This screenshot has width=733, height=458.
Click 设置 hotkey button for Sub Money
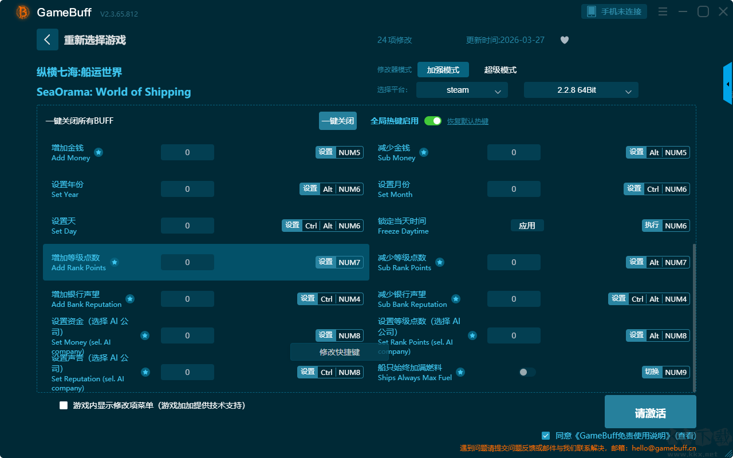pyautogui.click(x=637, y=152)
